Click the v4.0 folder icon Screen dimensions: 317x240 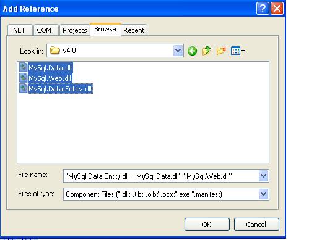click(55, 51)
